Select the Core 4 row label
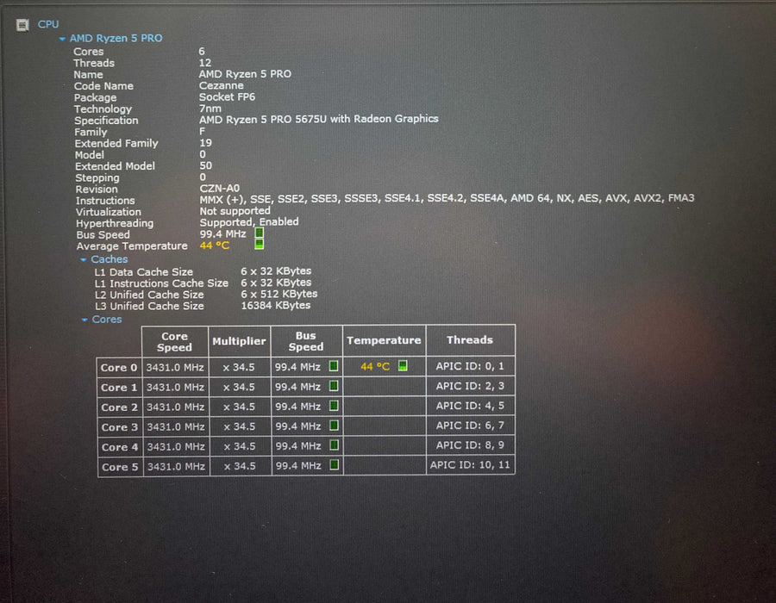The image size is (776, 603). click(x=120, y=447)
